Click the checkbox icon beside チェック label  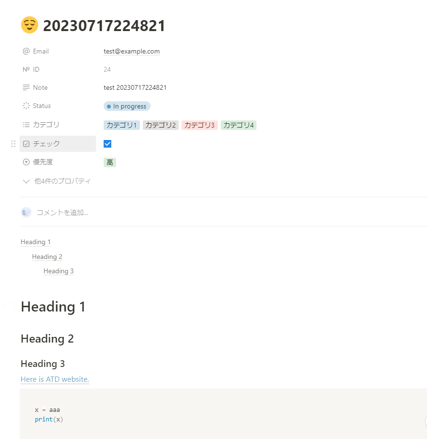(x=26, y=143)
